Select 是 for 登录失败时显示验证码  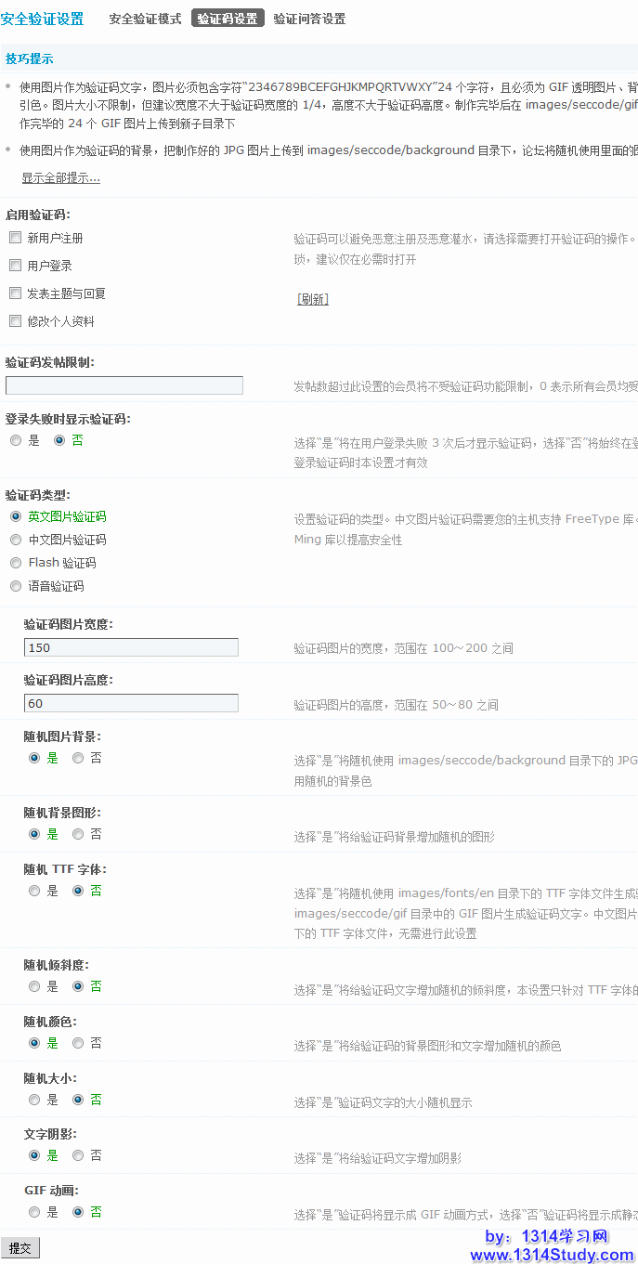16,440
